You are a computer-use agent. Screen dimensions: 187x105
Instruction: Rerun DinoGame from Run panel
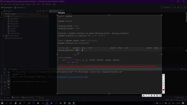pos(5,72)
